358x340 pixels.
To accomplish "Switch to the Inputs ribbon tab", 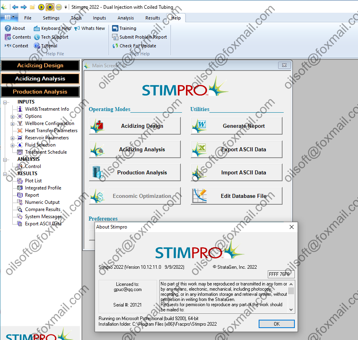I will coord(99,18).
